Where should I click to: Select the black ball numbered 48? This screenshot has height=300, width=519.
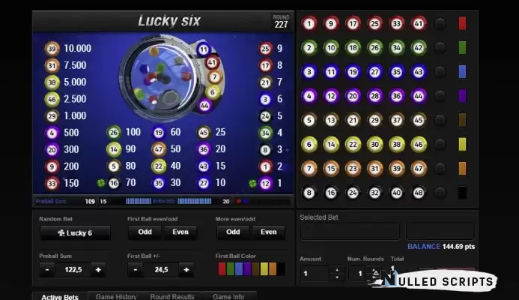419,193
